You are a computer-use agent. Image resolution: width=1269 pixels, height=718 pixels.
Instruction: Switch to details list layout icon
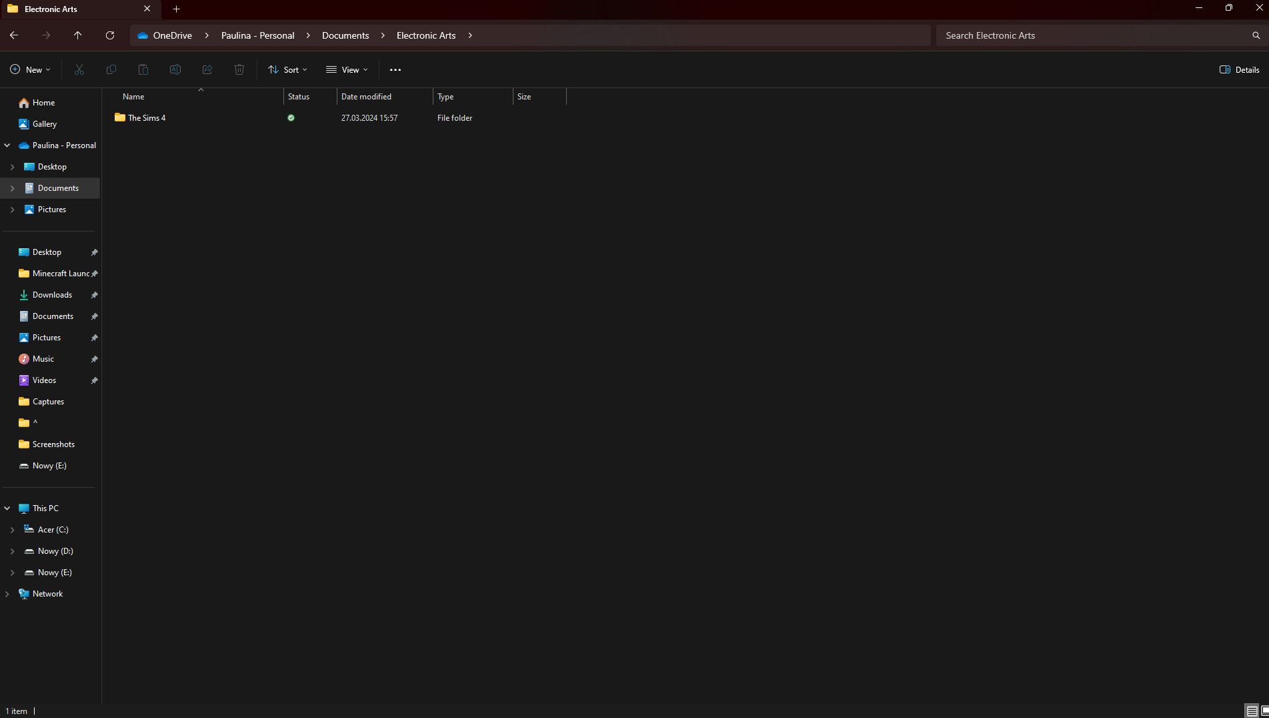pos(1252,711)
